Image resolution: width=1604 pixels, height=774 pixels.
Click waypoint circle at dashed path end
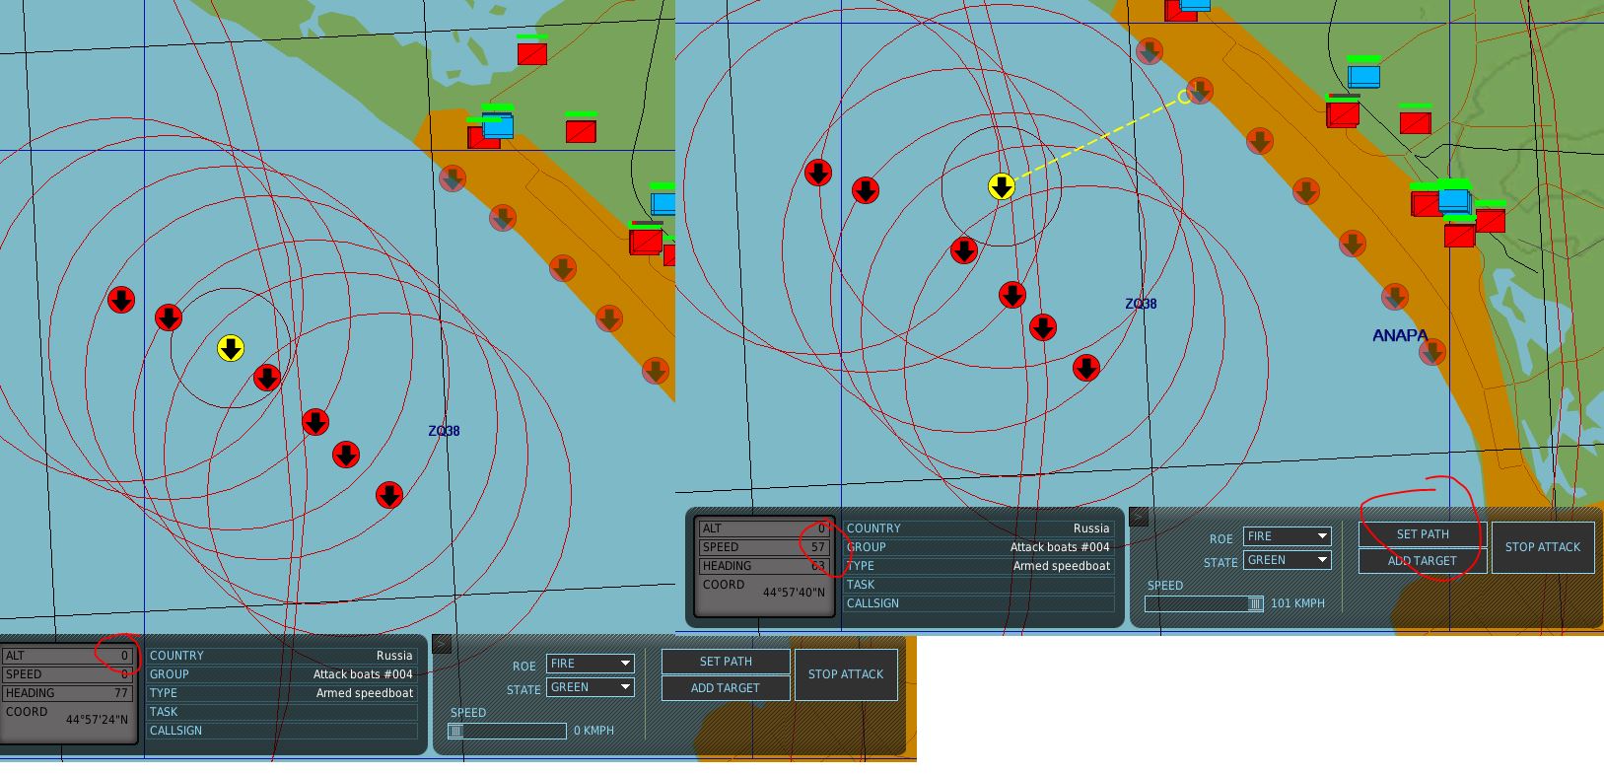1185,97
